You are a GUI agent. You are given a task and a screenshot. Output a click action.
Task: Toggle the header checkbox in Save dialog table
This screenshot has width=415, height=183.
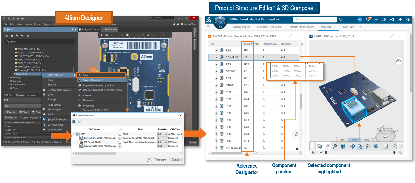point(120,129)
